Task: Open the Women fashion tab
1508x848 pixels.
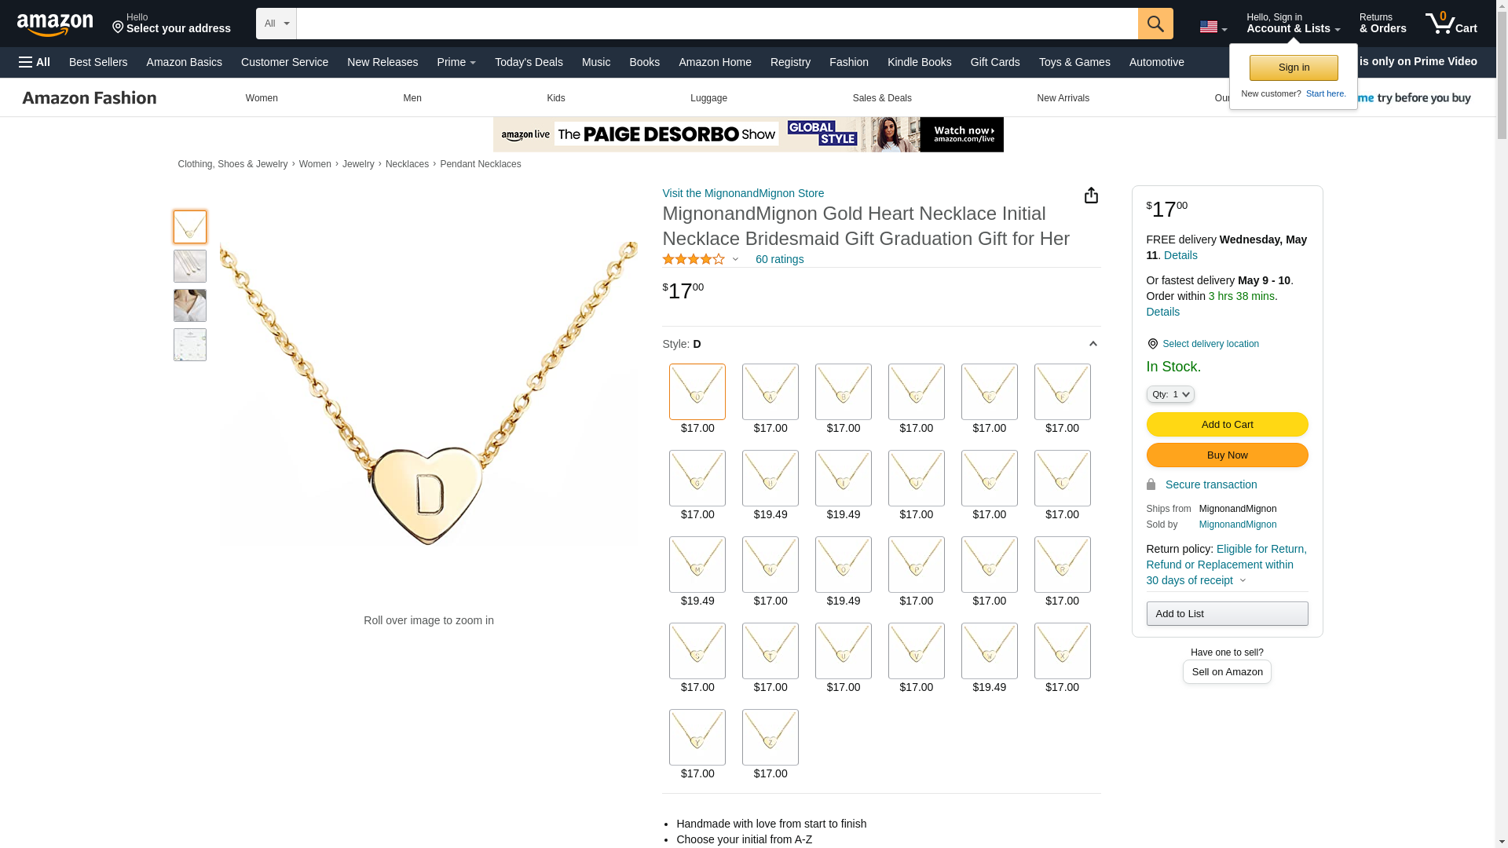Action: pos(262,98)
